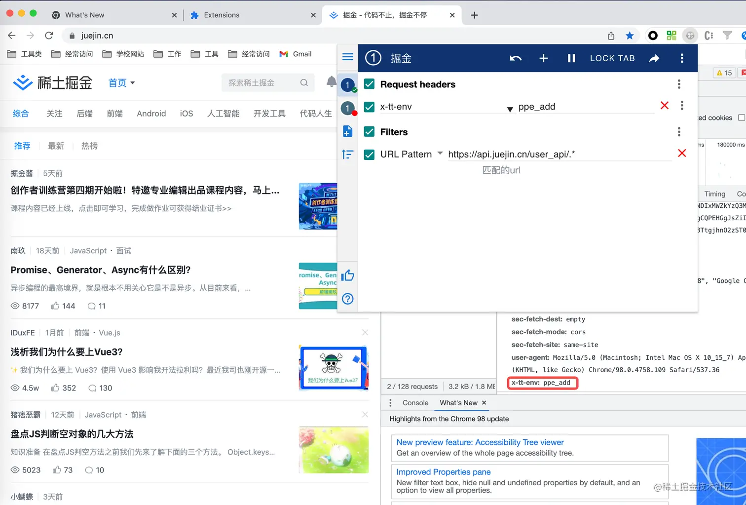Toggle the Request headers checkbox
Image resolution: width=746 pixels, height=505 pixels.
(x=369, y=84)
